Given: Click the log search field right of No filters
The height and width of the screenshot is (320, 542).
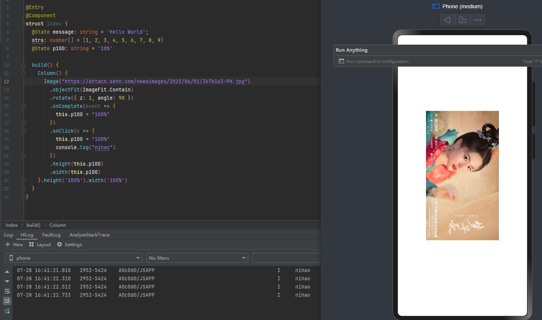Looking at the screenshot, I should click(286, 258).
